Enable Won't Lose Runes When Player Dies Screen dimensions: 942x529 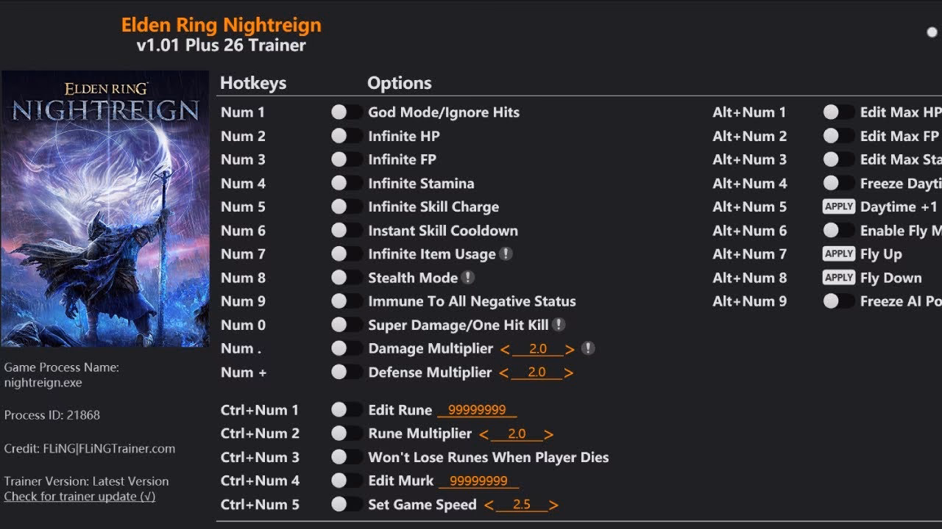tap(346, 456)
